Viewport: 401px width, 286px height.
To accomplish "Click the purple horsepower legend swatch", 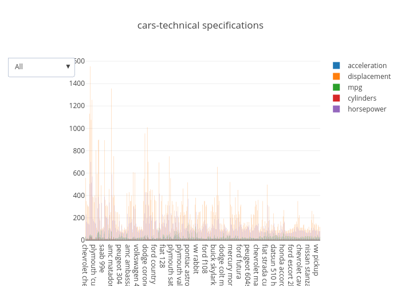I will 336,109.
